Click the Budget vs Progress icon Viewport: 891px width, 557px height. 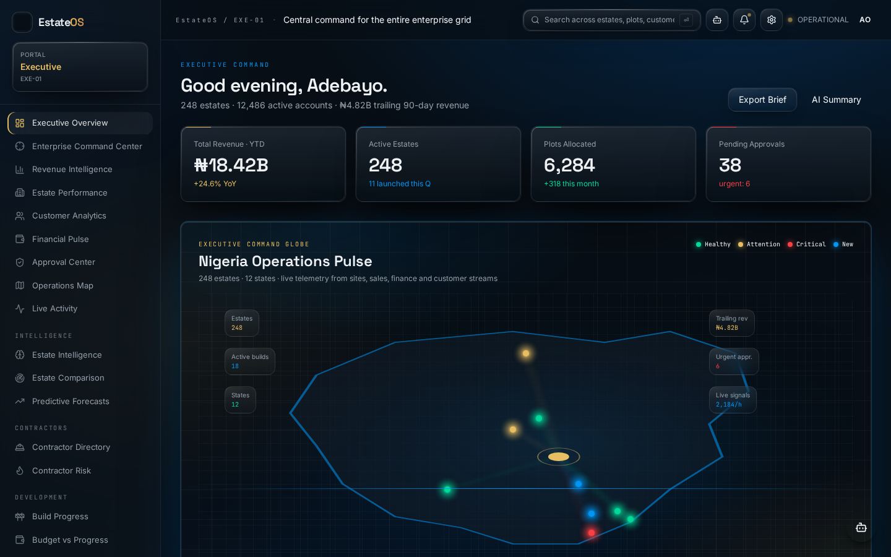20,540
